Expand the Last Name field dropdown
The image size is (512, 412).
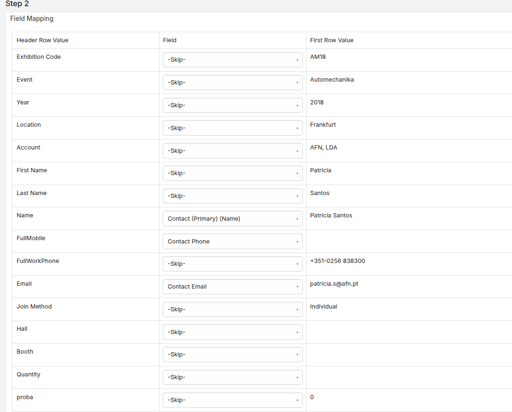click(233, 196)
